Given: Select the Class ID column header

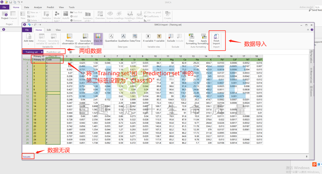Looking at the screenshot, I should tap(53, 56).
